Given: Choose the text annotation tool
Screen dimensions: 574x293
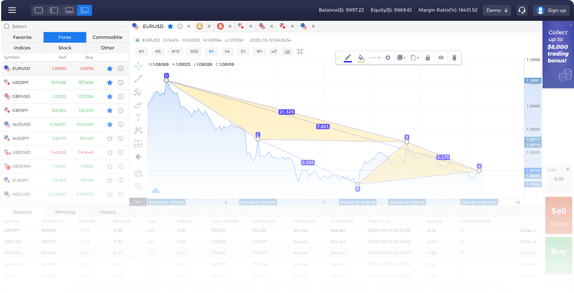Looking at the screenshot, I should (138, 118).
